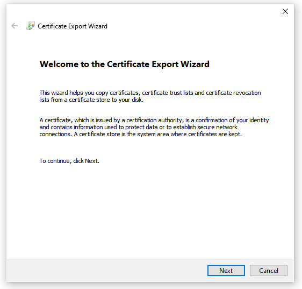Click the gray footer bar left of Next
302x289 pixels.
tap(106, 271)
